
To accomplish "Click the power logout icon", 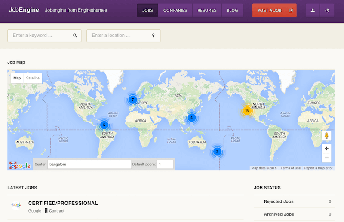I will pyautogui.click(x=327, y=10).
